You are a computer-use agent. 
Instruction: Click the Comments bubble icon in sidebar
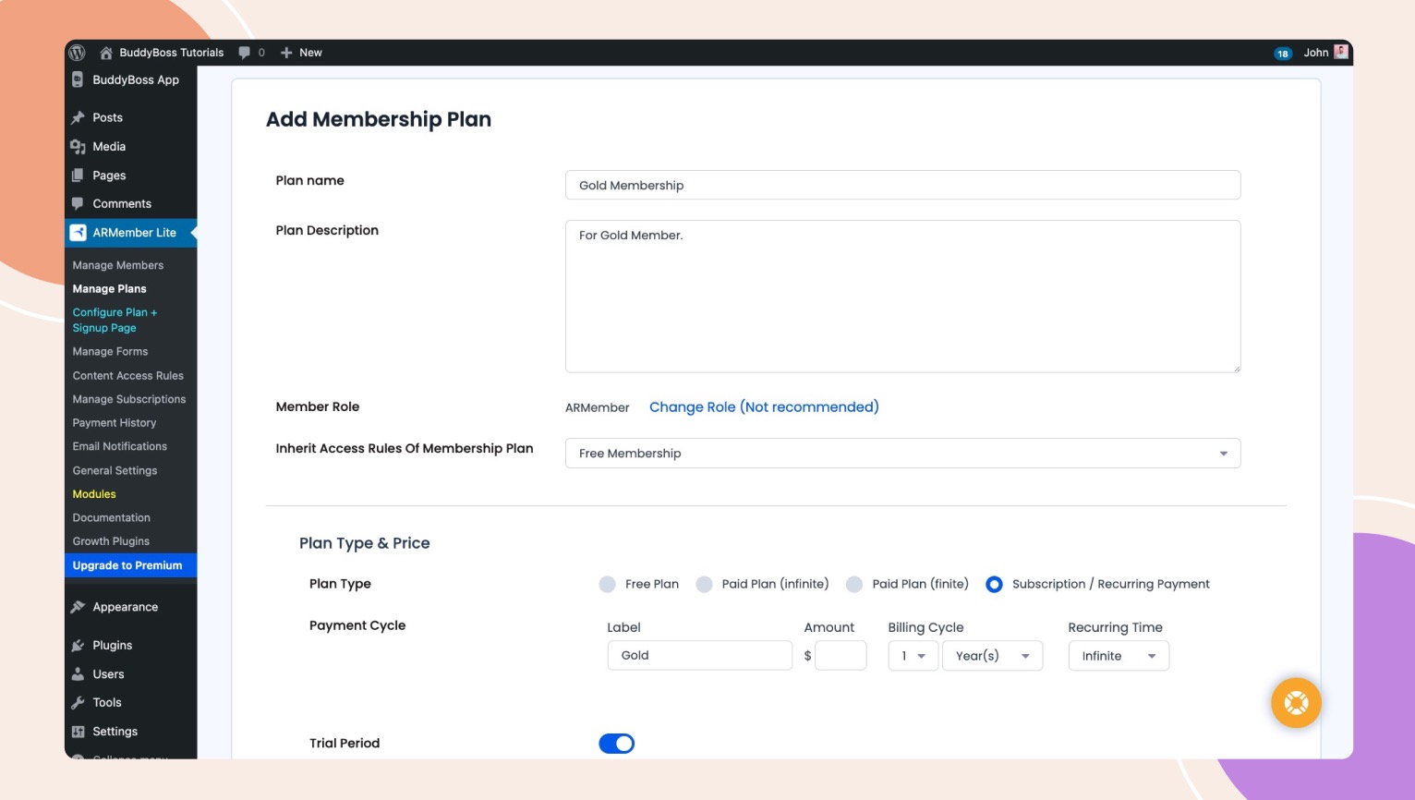78,204
